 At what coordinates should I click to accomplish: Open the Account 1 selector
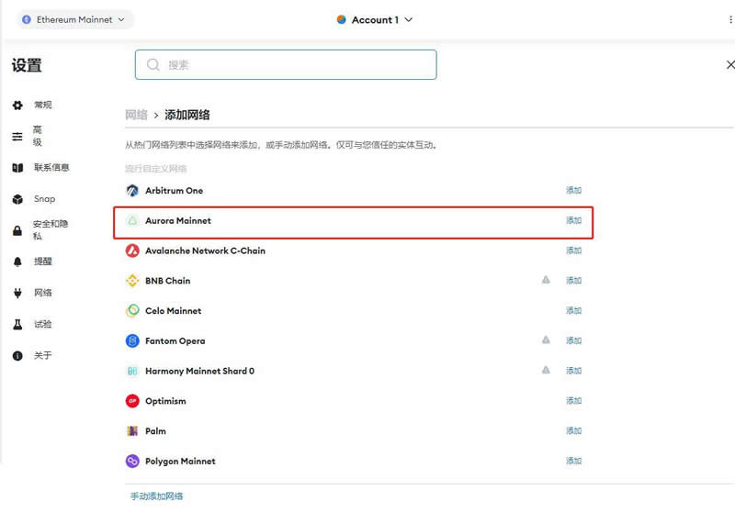click(x=375, y=19)
